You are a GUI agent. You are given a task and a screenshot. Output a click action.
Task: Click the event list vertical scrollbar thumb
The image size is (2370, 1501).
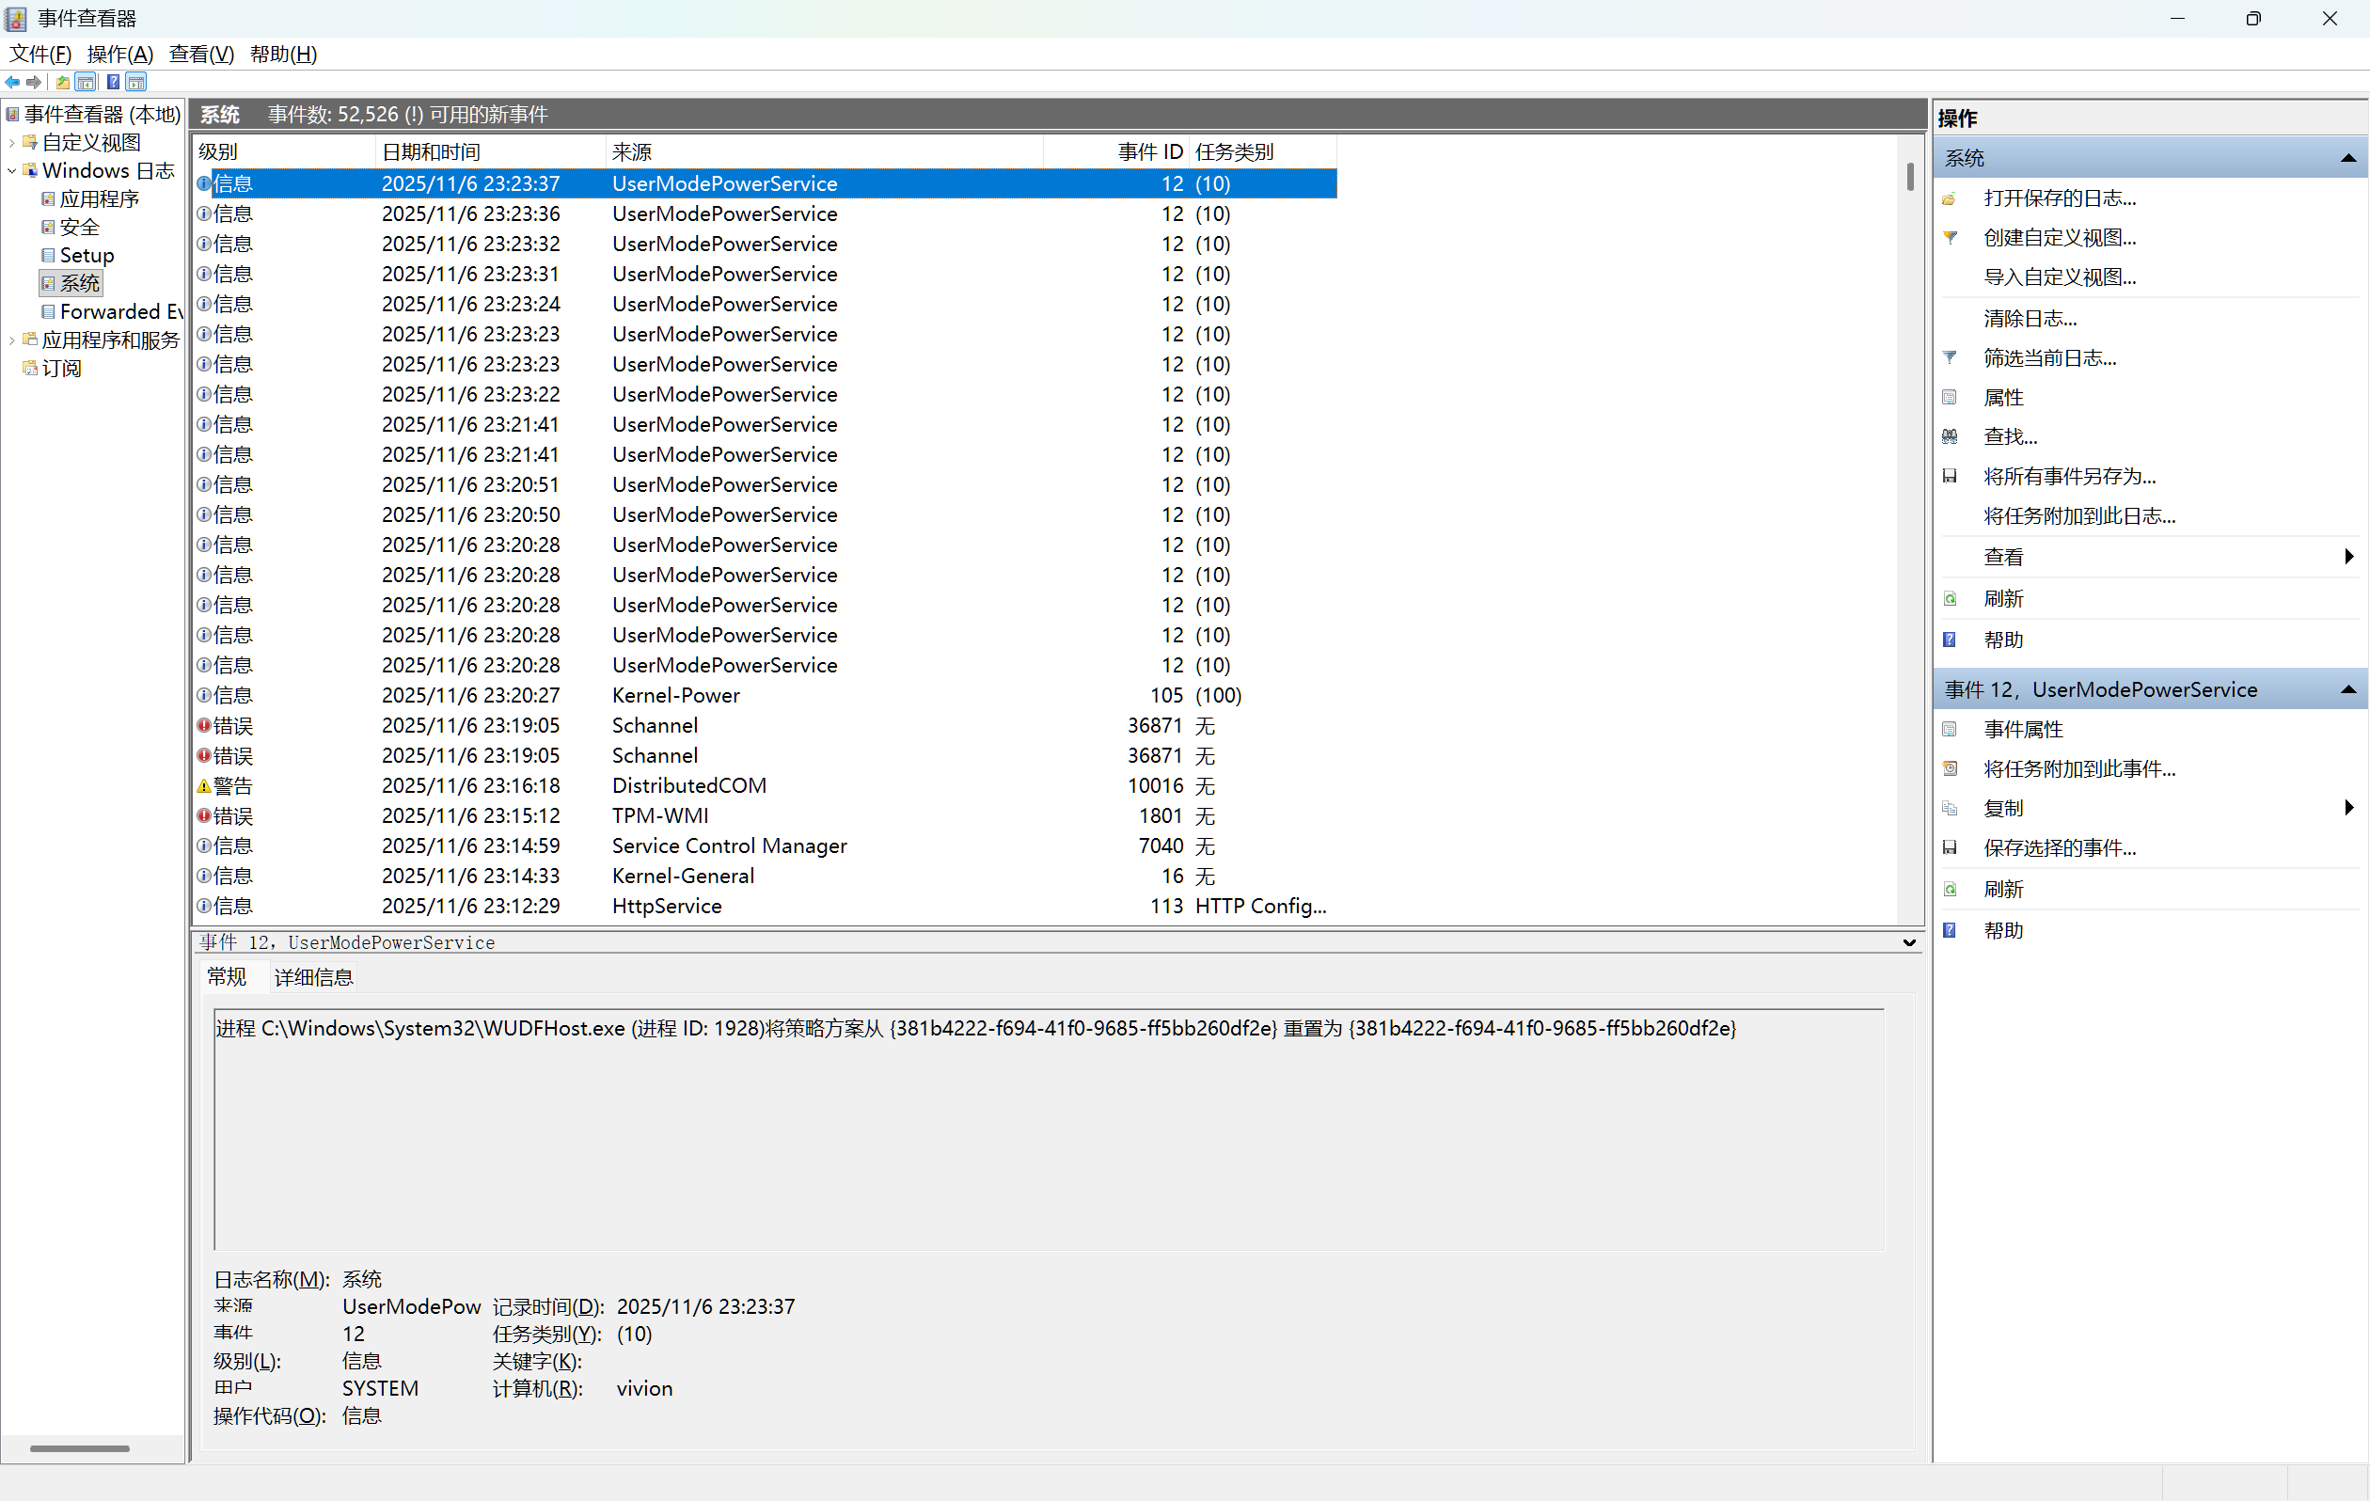pos(1909,177)
